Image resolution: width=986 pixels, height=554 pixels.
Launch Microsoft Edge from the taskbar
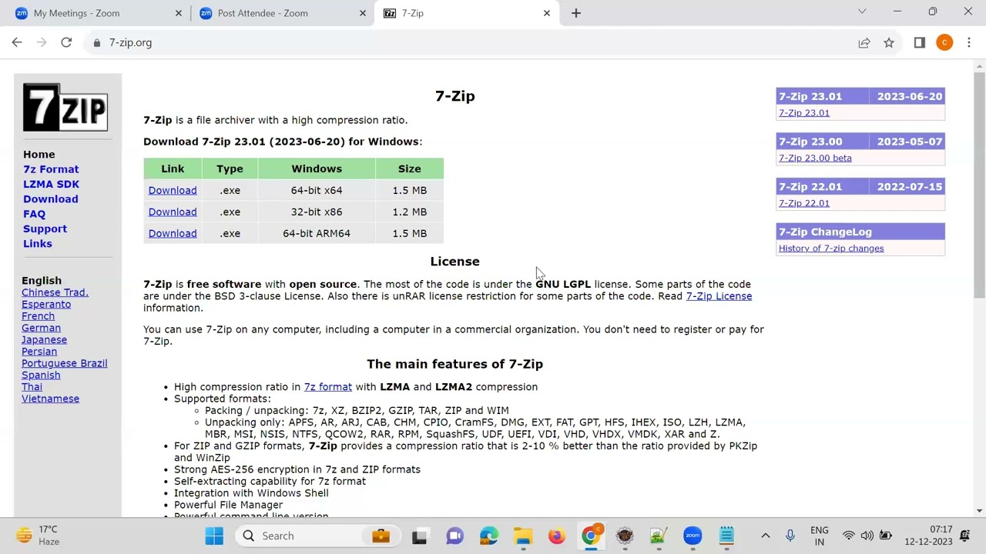click(489, 536)
